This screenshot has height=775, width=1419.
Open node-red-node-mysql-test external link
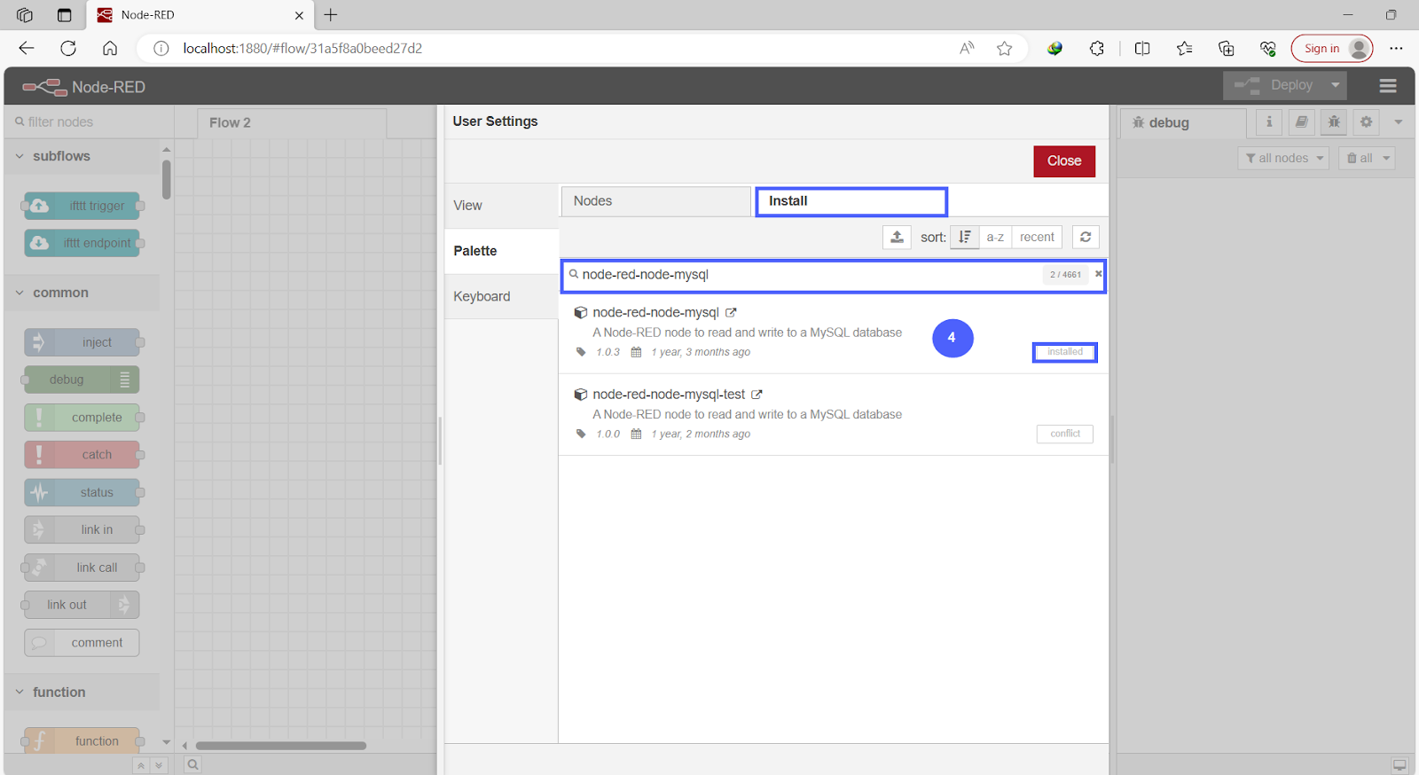pyautogui.click(x=757, y=394)
